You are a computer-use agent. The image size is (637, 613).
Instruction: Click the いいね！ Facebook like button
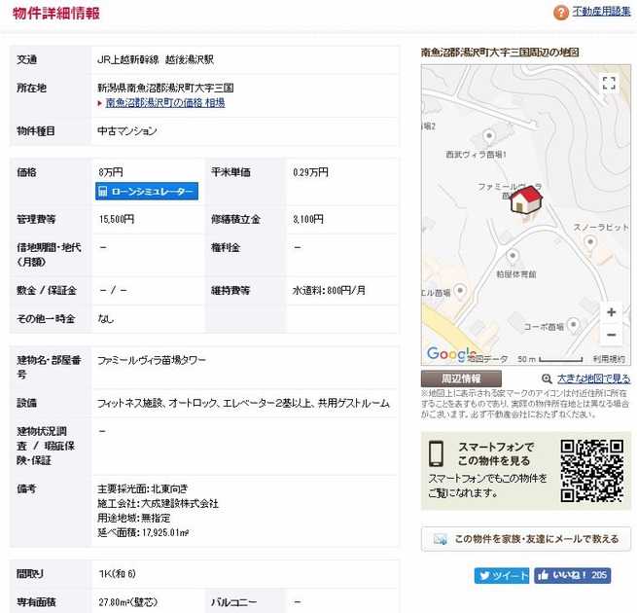pos(573,576)
